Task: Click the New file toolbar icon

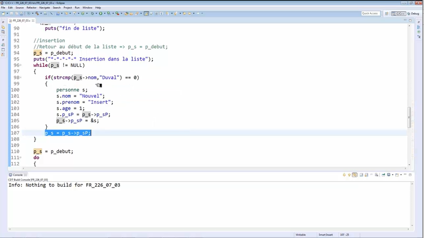Action: click(3, 14)
